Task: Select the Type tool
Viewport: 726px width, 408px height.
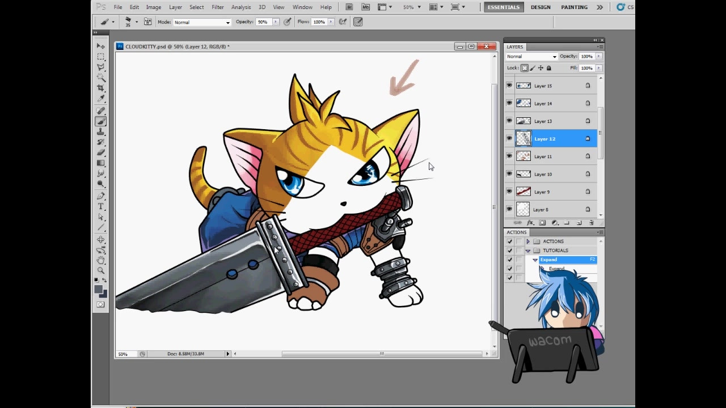Action: (101, 207)
